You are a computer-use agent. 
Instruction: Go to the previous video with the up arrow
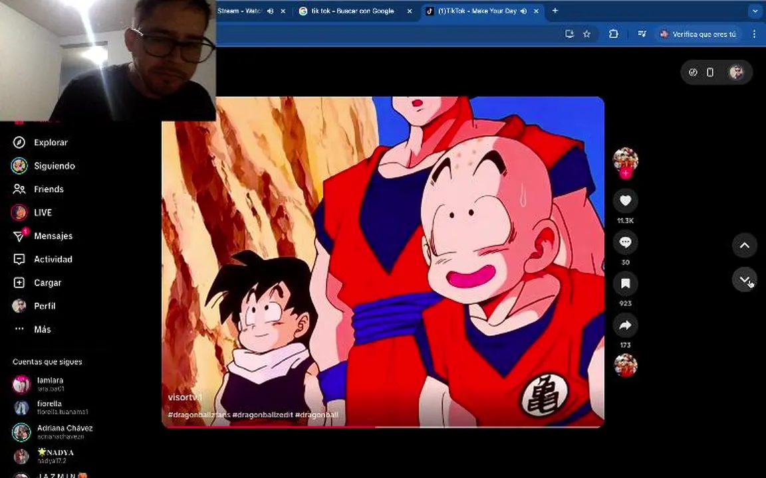point(745,246)
